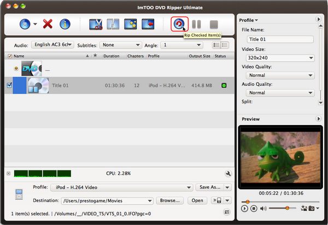Image resolution: width=328 pixels, height=225 pixels.
Task: Click the Save As... button
Action: pos(210,187)
